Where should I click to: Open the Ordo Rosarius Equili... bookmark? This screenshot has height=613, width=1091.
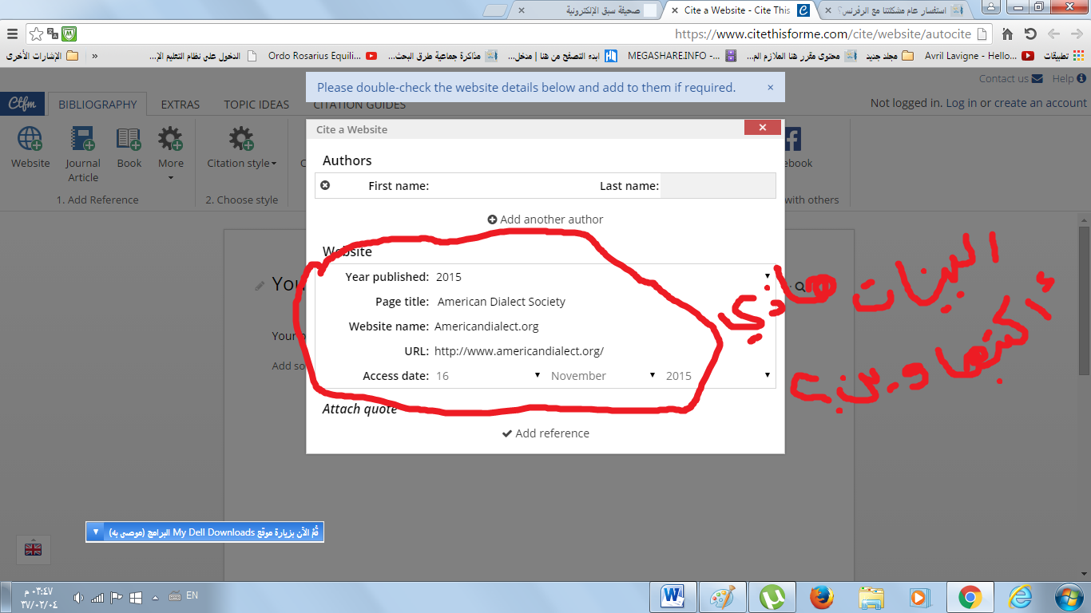pyautogui.click(x=322, y=56)
